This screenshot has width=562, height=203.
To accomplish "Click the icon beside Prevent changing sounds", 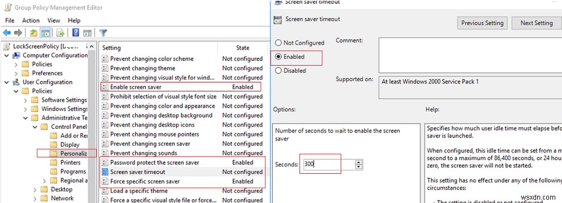I will click(105, 153).
